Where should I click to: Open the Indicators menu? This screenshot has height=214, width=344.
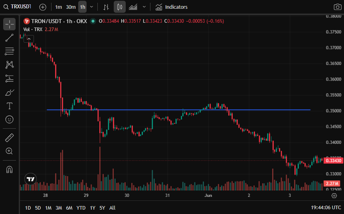pyautogui.click(x=172, y=7)
